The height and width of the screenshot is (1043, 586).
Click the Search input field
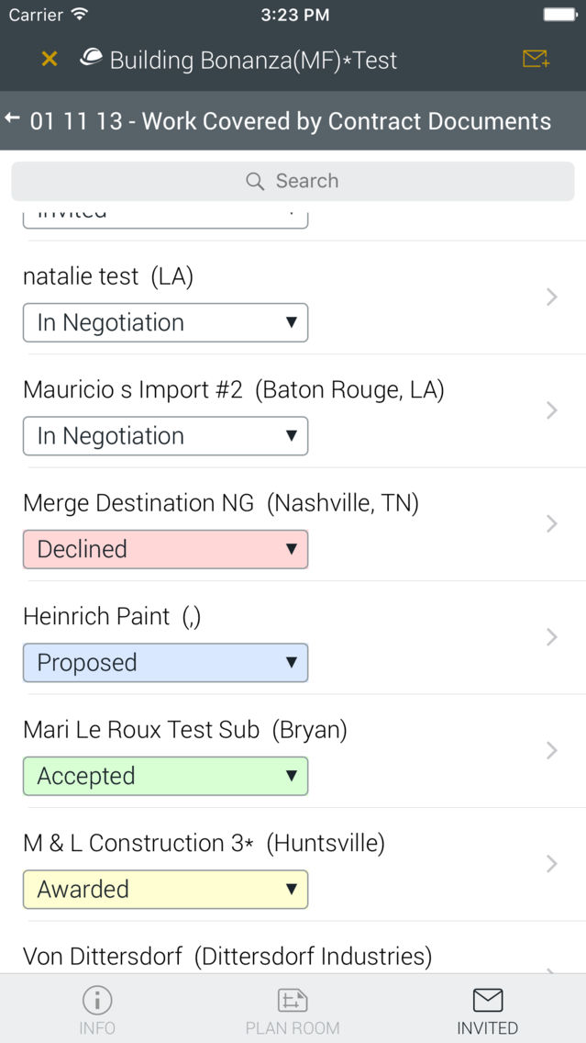coord(293,181)
